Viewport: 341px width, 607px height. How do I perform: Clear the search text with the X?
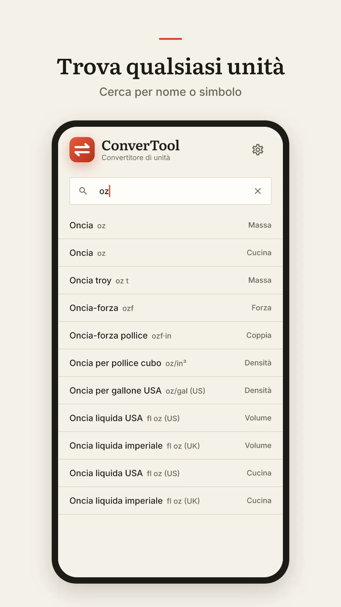[x=258, y=191]
